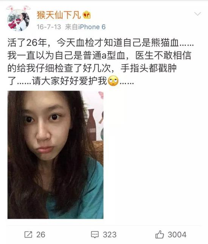
Task: Click the eye-roll emoji in post text
Action: (113, 81)
